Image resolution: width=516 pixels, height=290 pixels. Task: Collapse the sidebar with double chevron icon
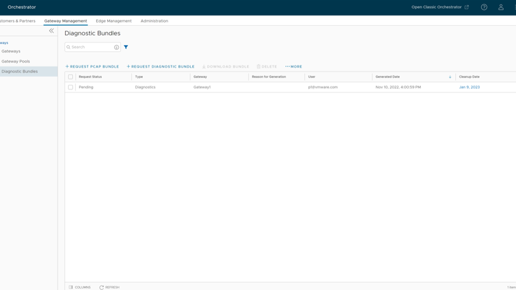click(x=51, y=31)
